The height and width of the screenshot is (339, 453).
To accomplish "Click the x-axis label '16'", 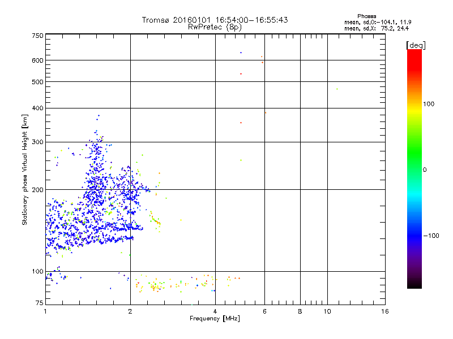I will click(385, 311).
